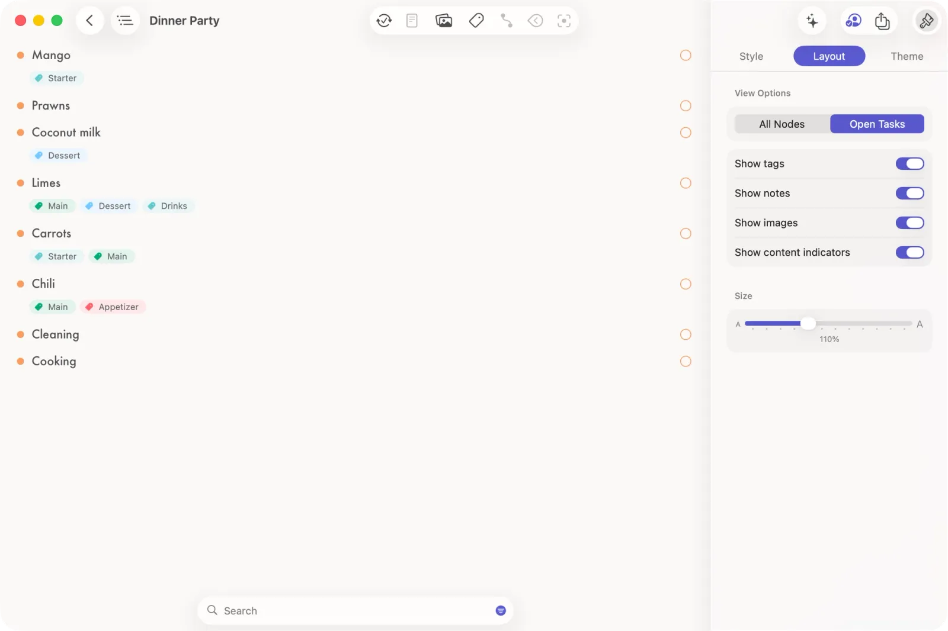Click the Starter tag under Mango
Viewport: 948px width, 631px height.
56,78
